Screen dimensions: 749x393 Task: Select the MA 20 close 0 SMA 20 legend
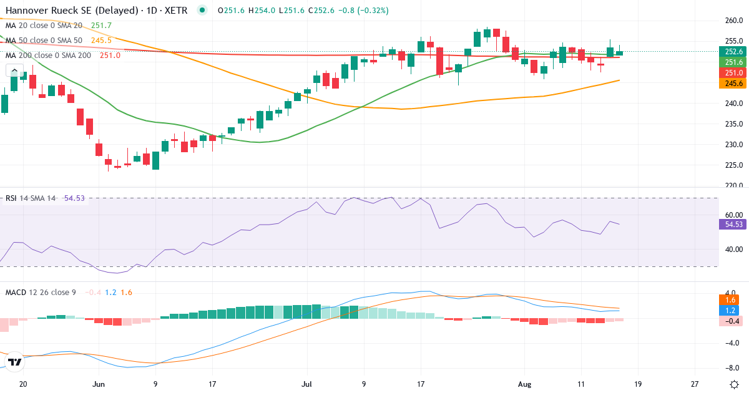click(x=44, y=26)
